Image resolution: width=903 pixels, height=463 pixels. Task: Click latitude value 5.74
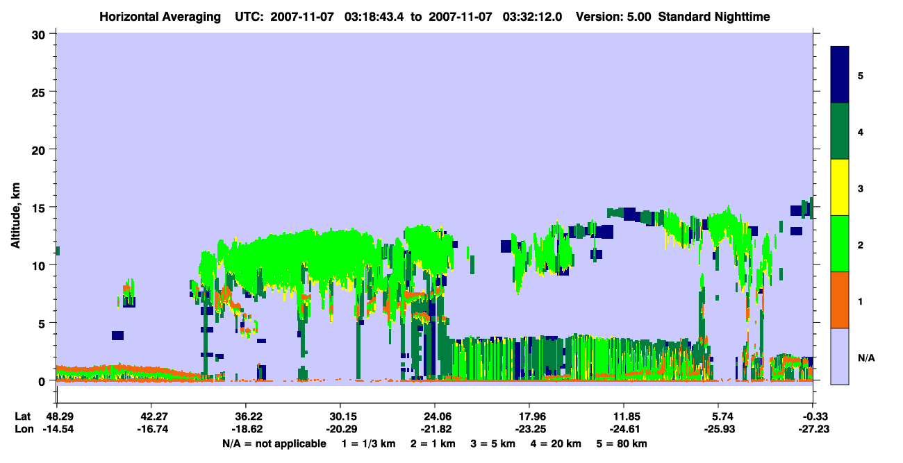tap(718, 416)
